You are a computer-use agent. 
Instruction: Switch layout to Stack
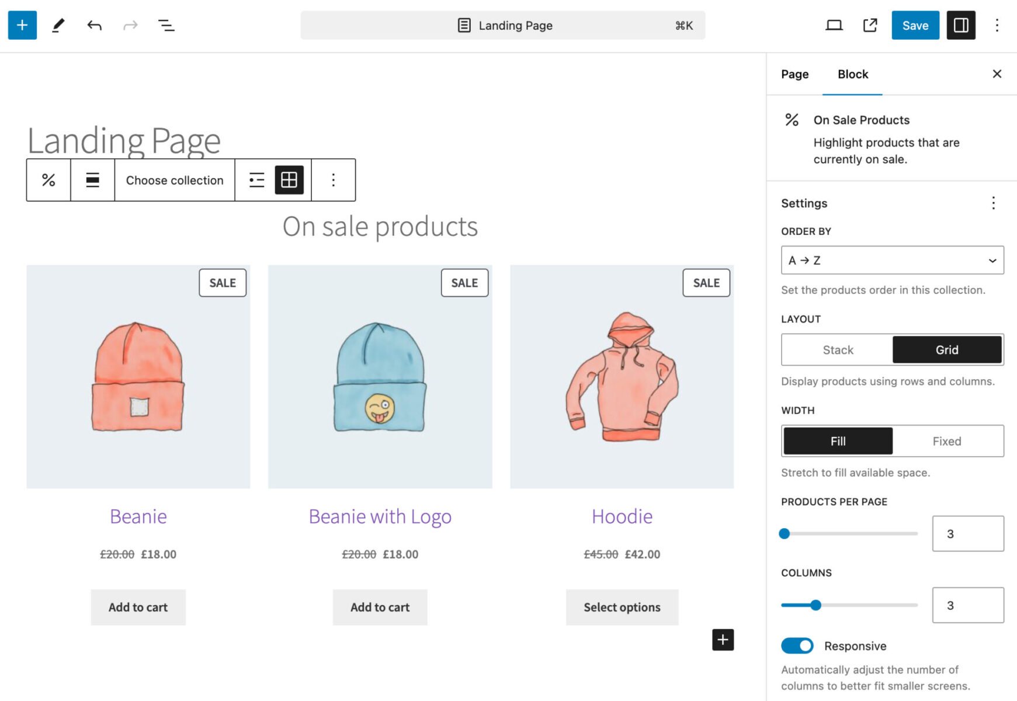[x=838, y=349]
